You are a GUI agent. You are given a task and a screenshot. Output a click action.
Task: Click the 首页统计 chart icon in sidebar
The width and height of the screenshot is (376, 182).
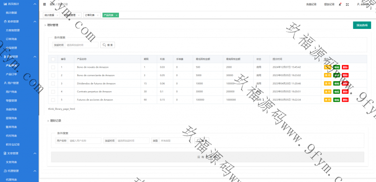tap(5, 4)
